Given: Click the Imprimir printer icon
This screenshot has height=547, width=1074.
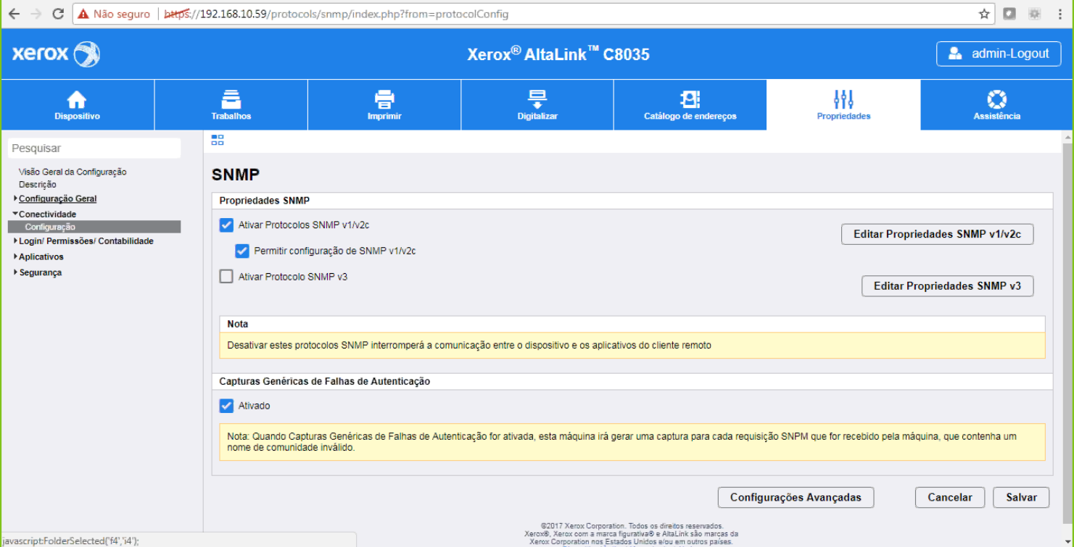Looking at the screenshot, I should [x=384, y=99].
